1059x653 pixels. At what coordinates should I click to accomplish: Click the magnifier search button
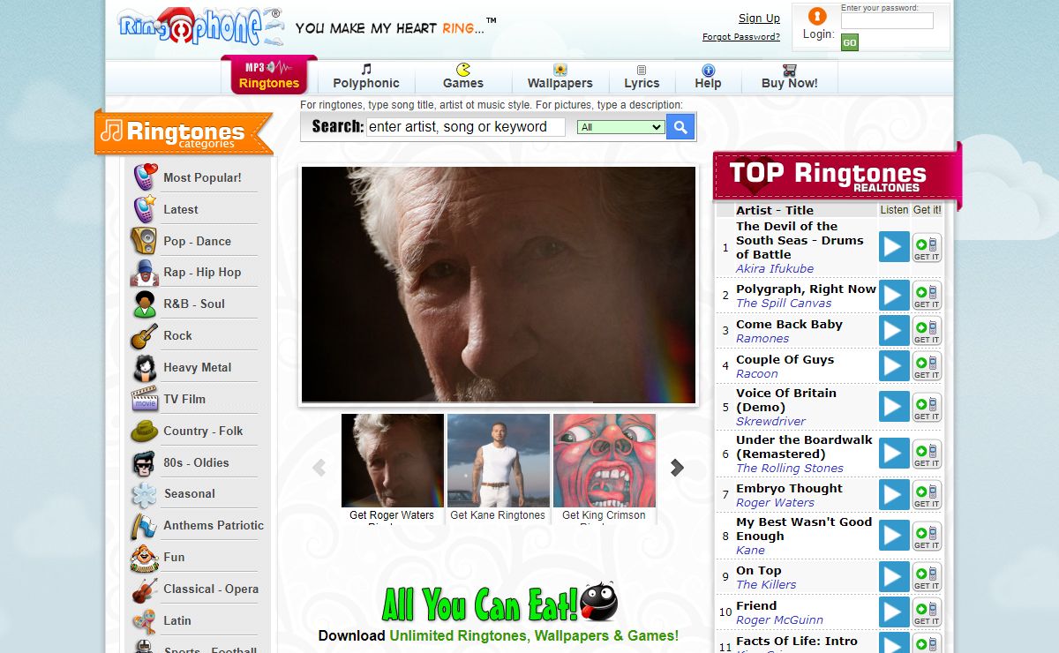pos(680,127)
